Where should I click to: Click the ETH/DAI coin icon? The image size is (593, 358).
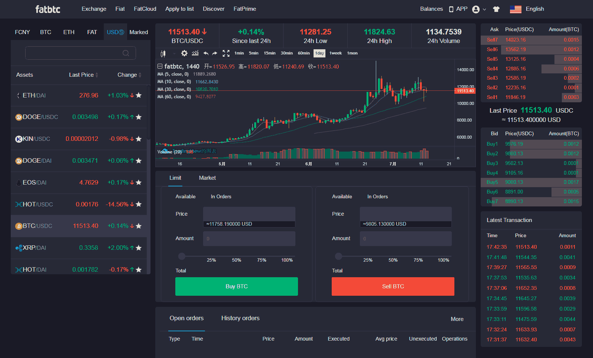point(18,96)
